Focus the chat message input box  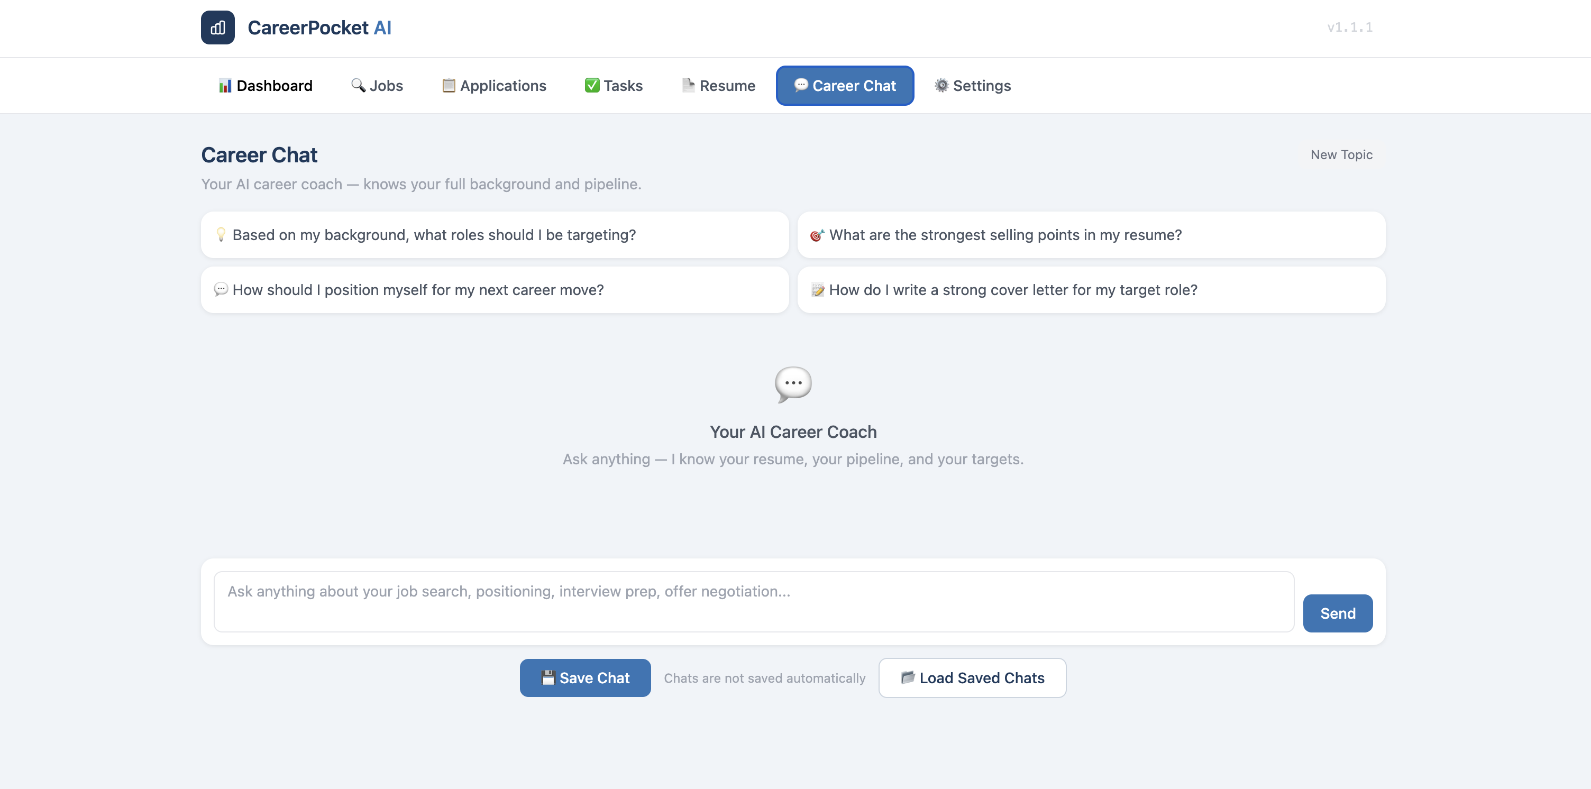[x=754, y=602]
